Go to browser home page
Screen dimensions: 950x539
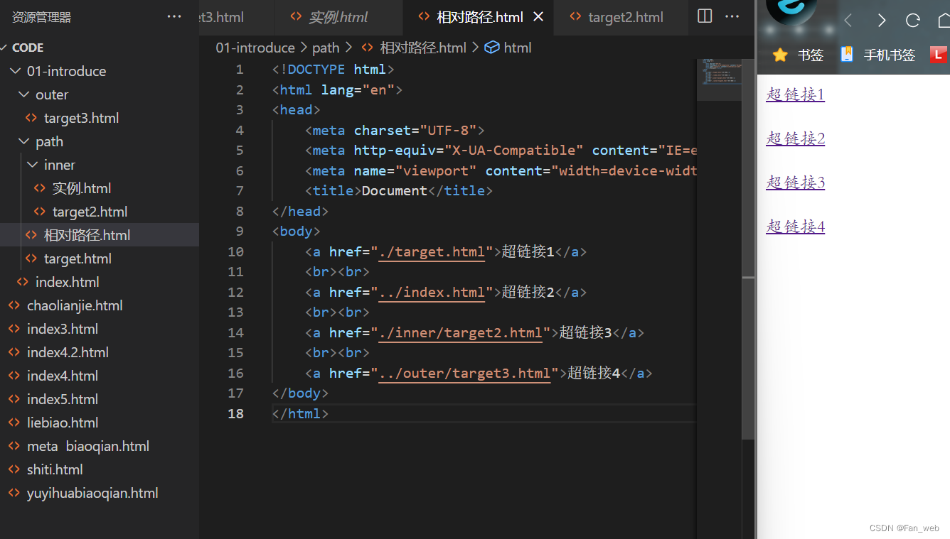tap(944, 21)
